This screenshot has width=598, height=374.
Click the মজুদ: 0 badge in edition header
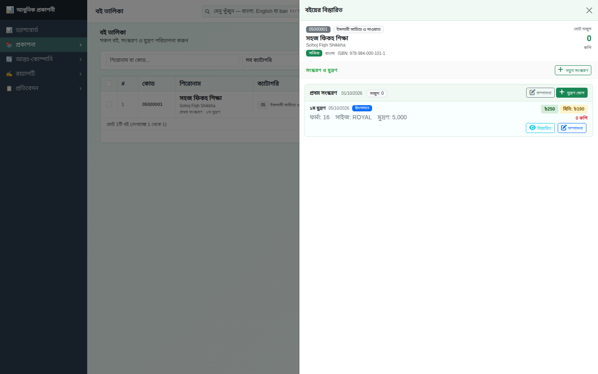377,93
